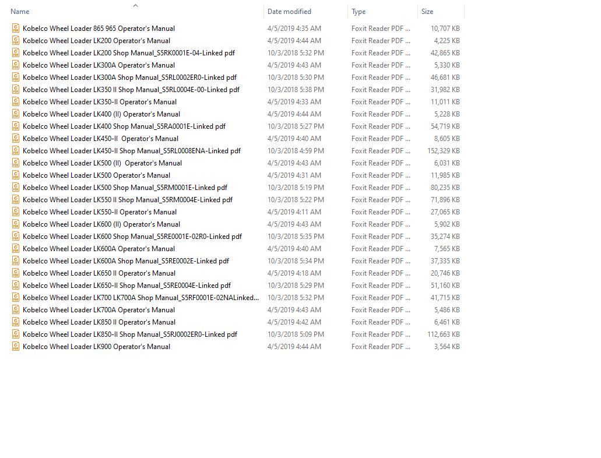Image resolution: width=601 pixels, height=458 pixels.
Task: Select file Kobelco Wheel Loader 865 965 Operator's Manual
Action: click(x=99, y=29)
